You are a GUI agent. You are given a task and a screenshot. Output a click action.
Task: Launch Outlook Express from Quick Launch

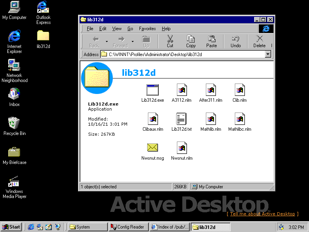pyautogui.click(x=40, y=227)
